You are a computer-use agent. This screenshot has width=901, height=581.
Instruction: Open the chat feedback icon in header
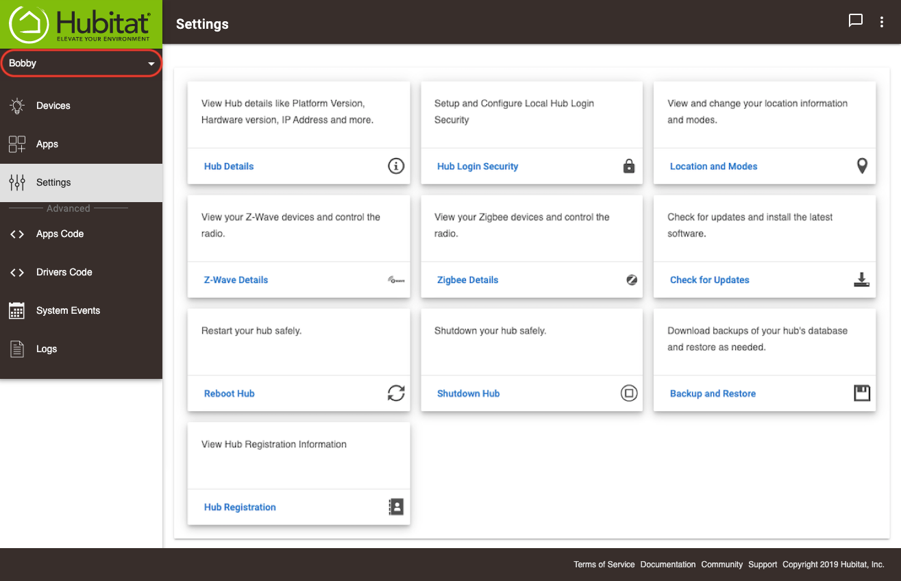pyautogui.click(x=856, y=21)
